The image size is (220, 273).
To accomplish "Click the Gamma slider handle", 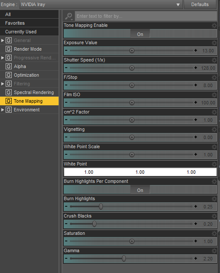I will click(124, 259).
